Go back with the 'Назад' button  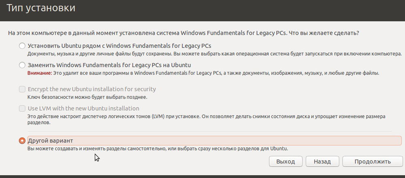[322, 161]
